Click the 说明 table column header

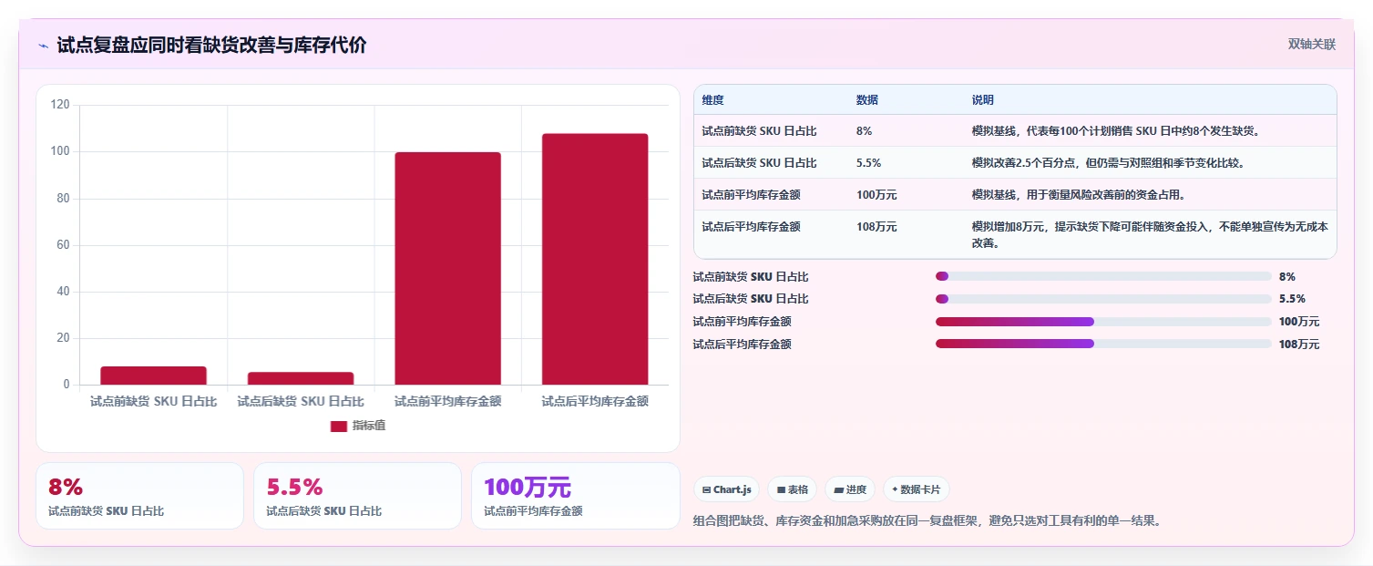point(983,100)
